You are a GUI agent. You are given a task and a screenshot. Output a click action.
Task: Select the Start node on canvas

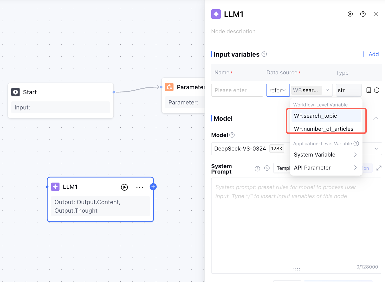click(x=60, y=92)
